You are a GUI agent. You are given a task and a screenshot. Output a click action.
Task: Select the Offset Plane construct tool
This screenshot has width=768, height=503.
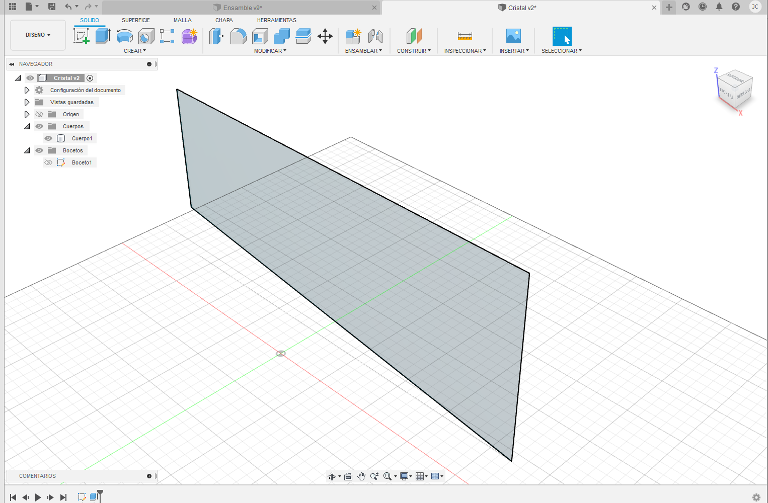[414, 36]
